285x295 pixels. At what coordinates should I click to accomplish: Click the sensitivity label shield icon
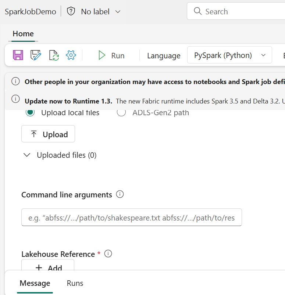click(x=71, y=11)
